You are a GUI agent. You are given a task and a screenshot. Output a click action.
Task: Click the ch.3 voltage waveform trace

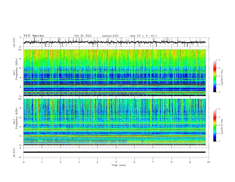click(114, 152)
